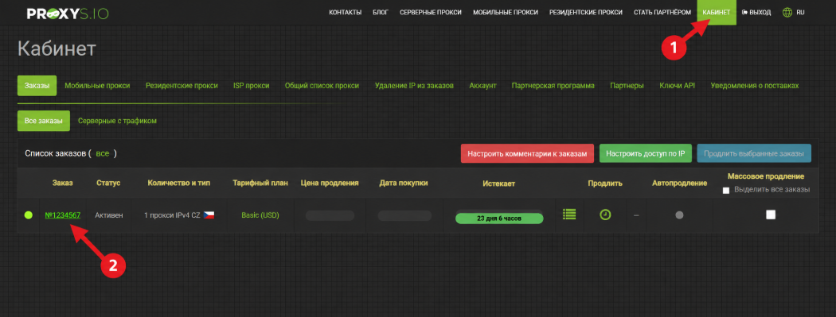Viewport: 836px width, 317px height.
Task: Click 'Настроить комментарии к заказам' button
Action: [527, 153]
